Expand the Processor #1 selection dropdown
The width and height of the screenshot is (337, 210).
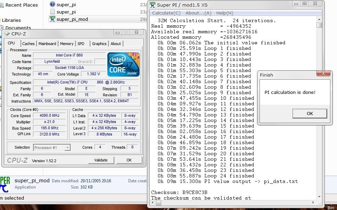pos(67,147)
